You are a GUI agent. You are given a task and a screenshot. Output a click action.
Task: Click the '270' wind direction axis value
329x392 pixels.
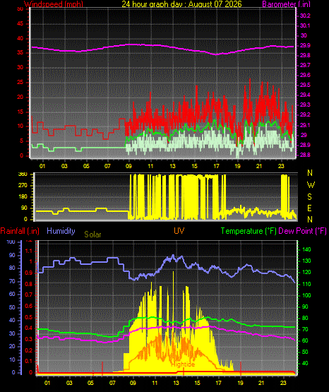click(x=23, y=185)
